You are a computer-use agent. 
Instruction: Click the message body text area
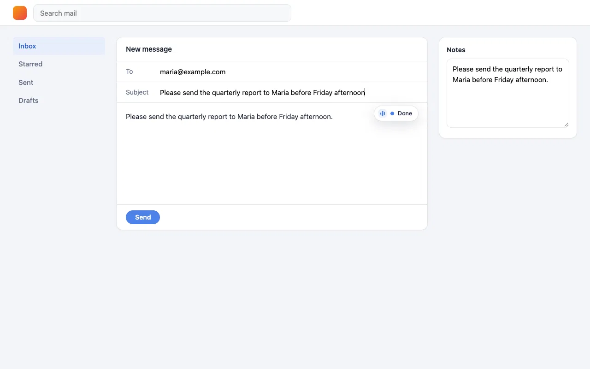pyautogui.click(x=272, y=154)
